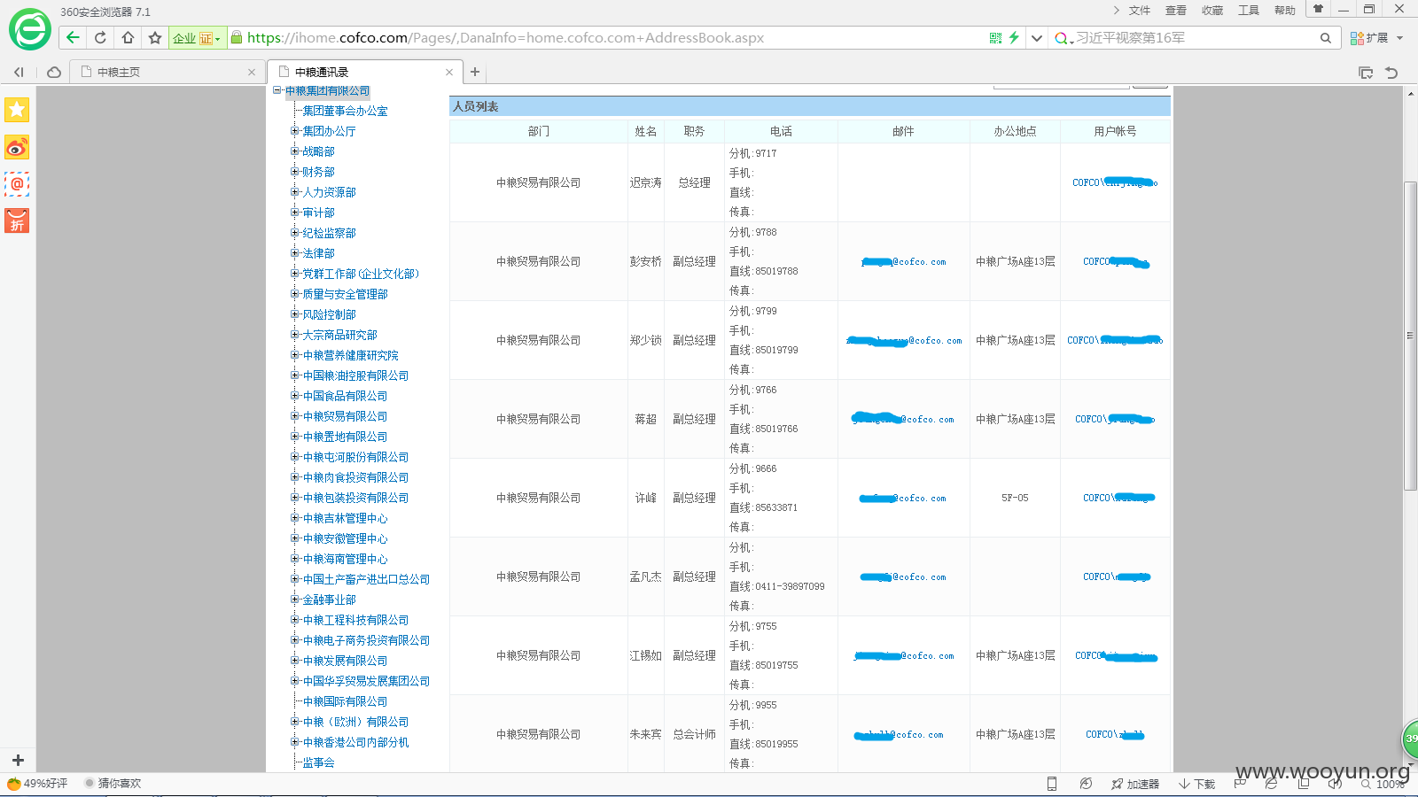
Task: Open the mail @ icon in sidebar
Action: 17,184
